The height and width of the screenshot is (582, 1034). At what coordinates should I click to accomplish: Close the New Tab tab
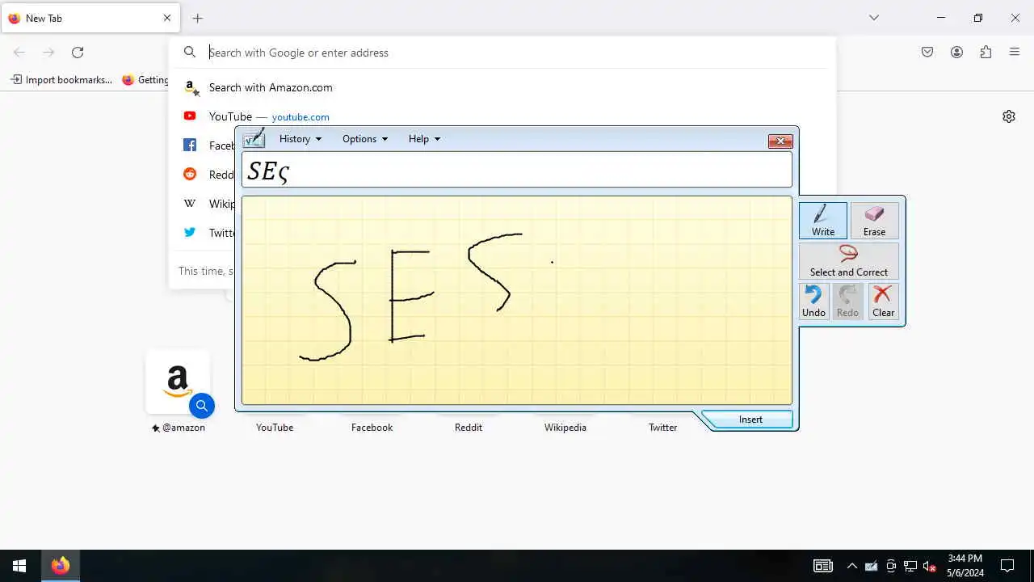point(167,18)
